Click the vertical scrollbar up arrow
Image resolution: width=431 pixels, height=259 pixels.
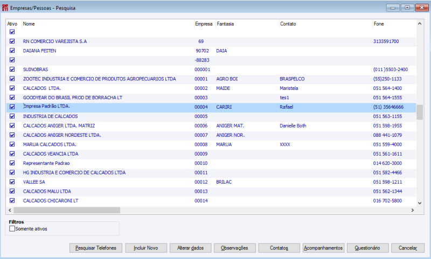click(x=420, y=24)
